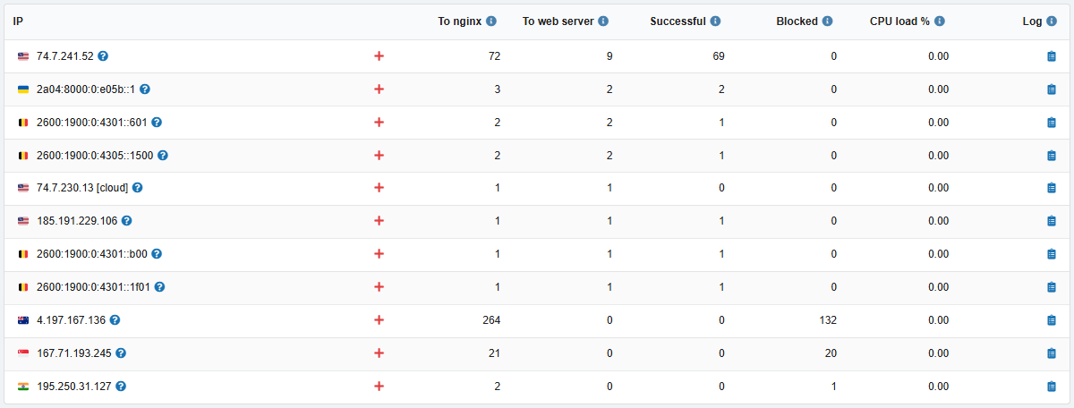The image size is (1074, 408).
Task: Expand row for 2a04:8000:0:e05b::1 with plus
Action: pos(379,89)
